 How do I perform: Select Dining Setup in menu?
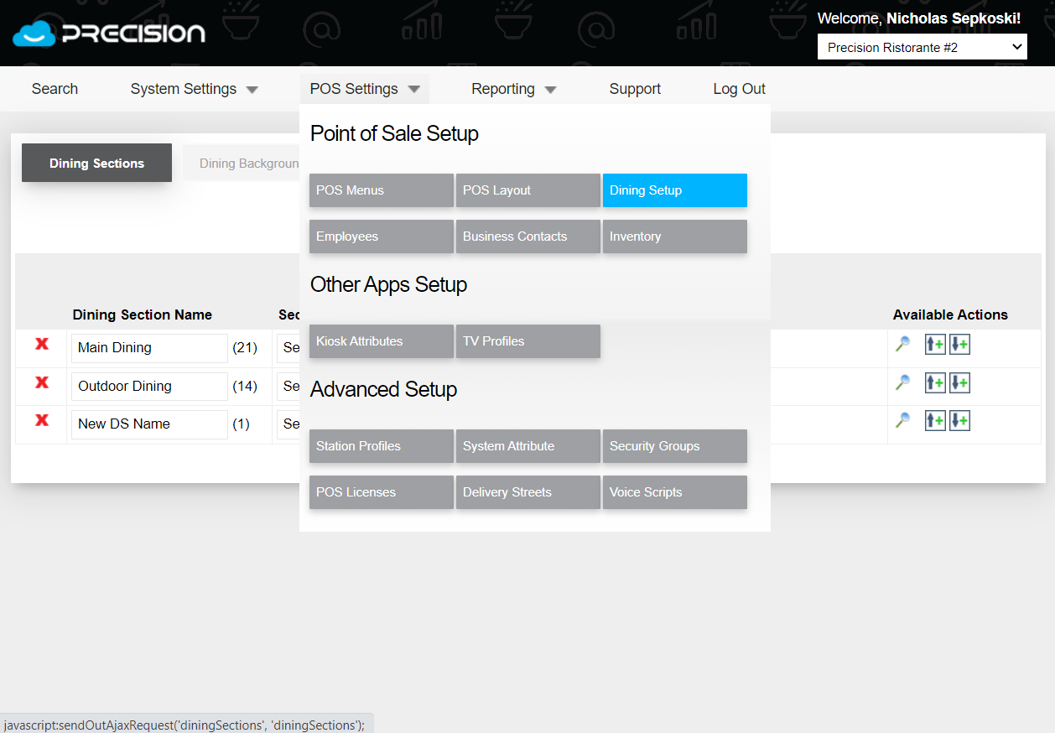pos(675,190)
